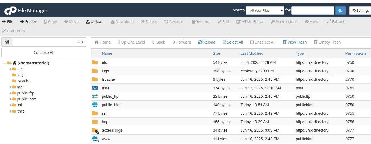This screenshot has height=144, width=371.
Task: Click the Compress toolbar button
Action: 13,31
